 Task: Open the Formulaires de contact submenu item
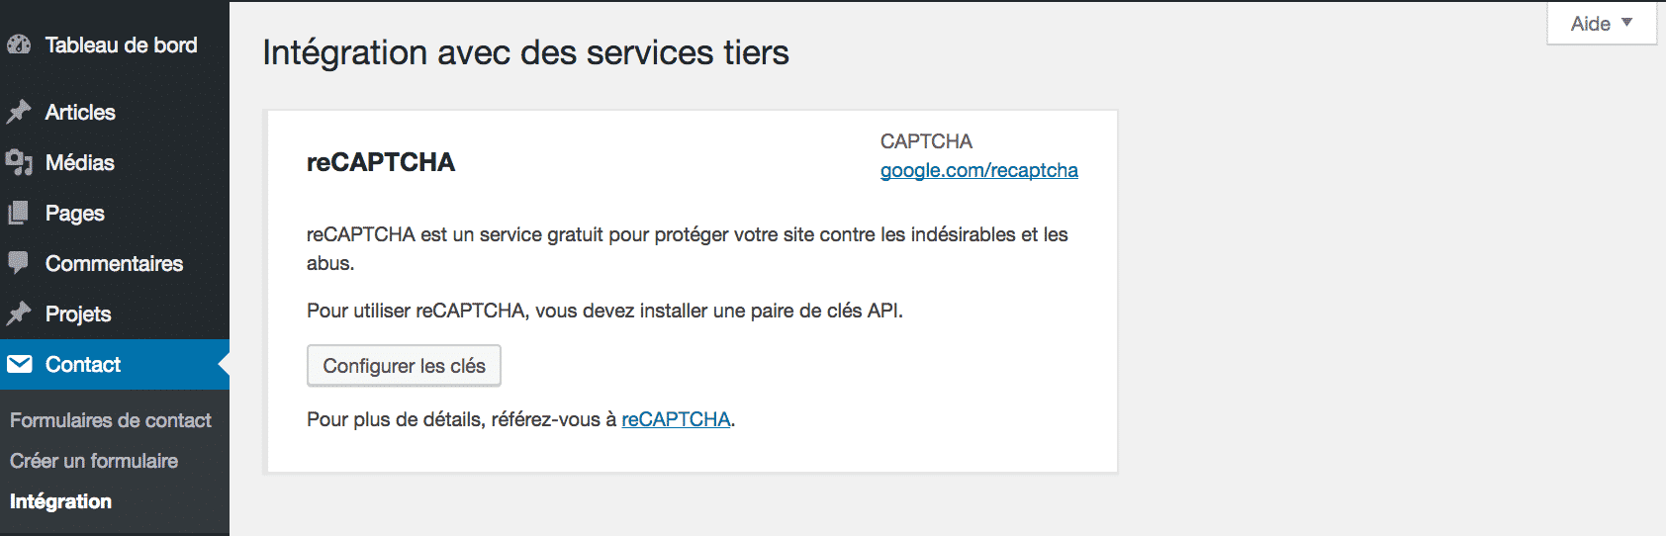tap(111, 420)
